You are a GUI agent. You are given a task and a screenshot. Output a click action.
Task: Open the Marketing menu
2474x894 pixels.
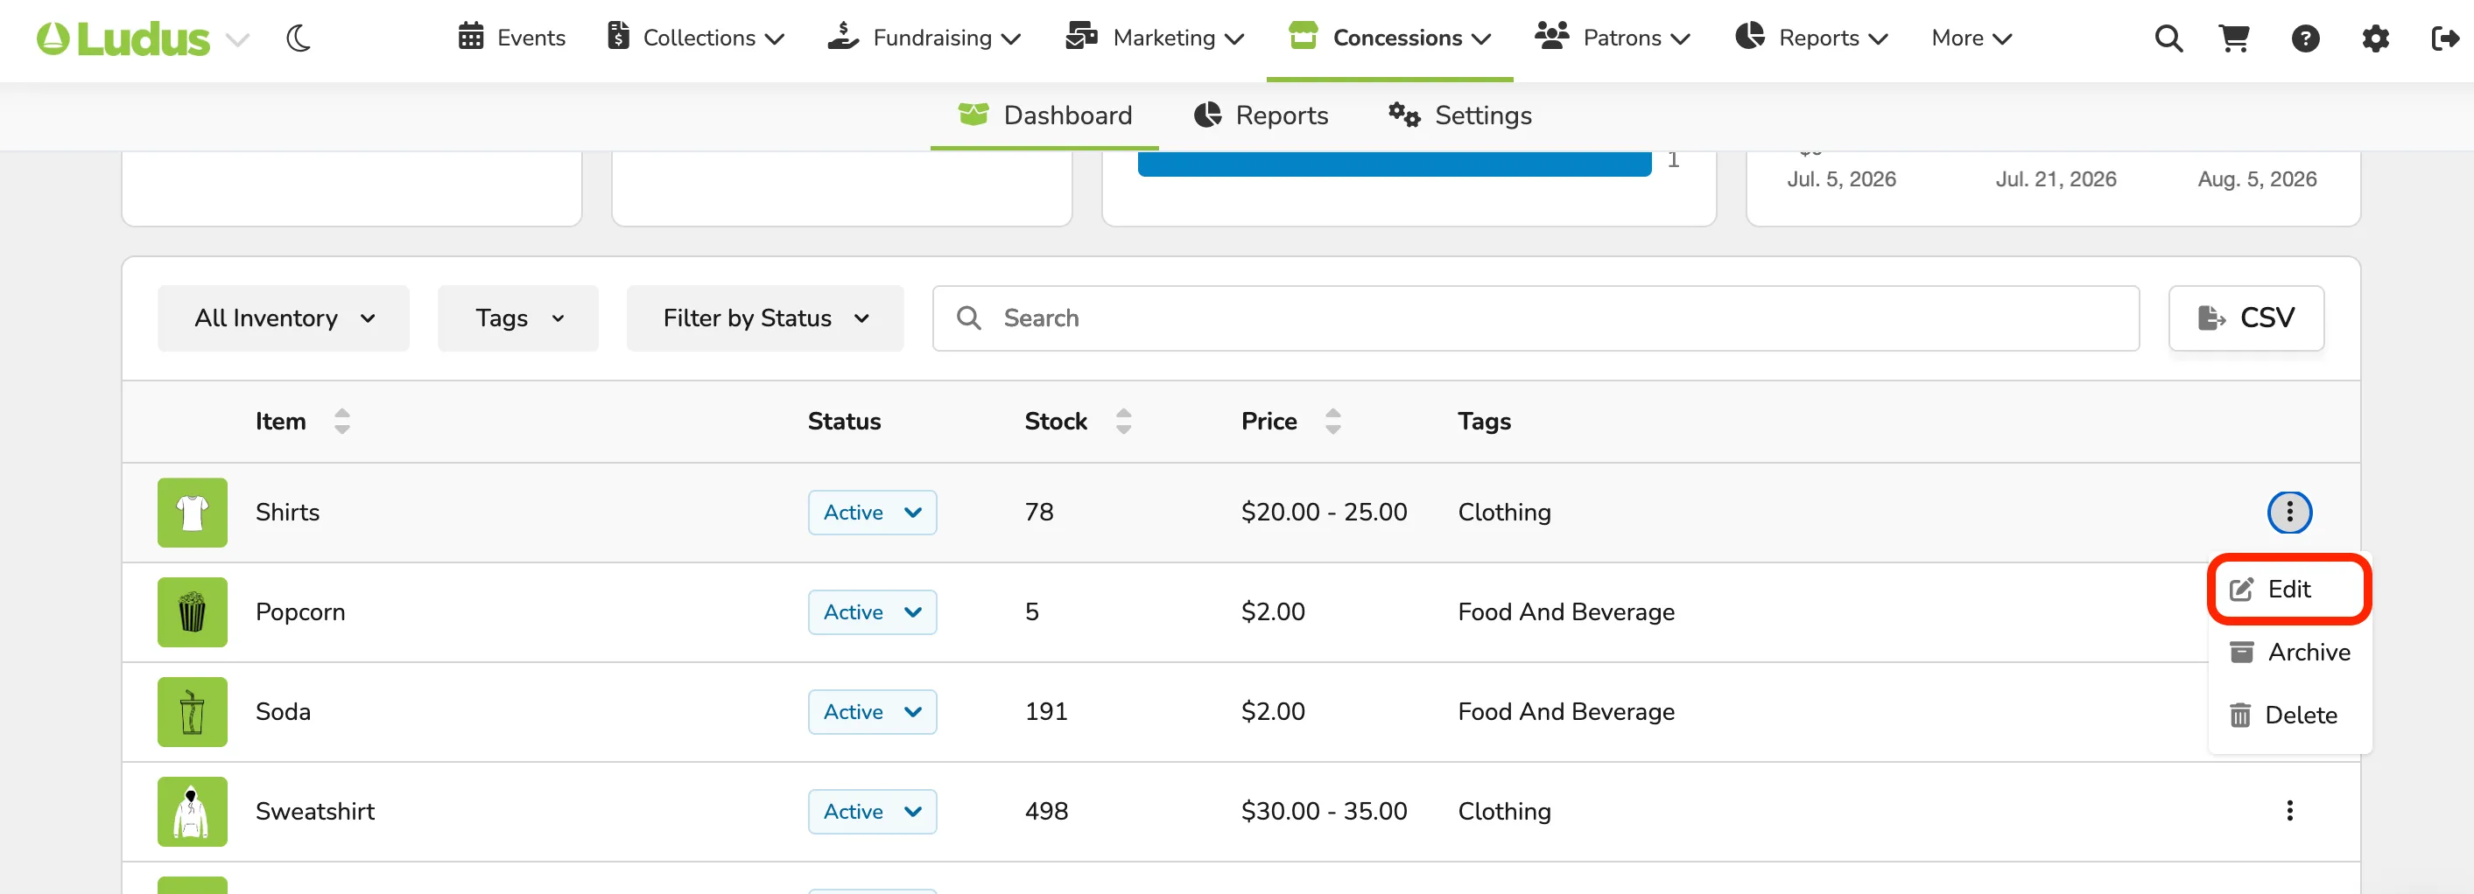pyautogui.click(x=1156, y=38)
